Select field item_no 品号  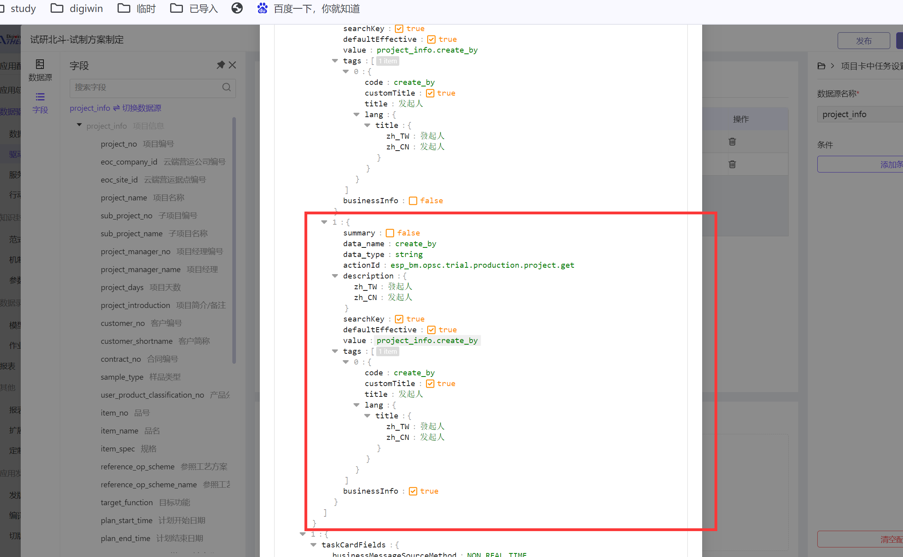[x=125, y=413]
